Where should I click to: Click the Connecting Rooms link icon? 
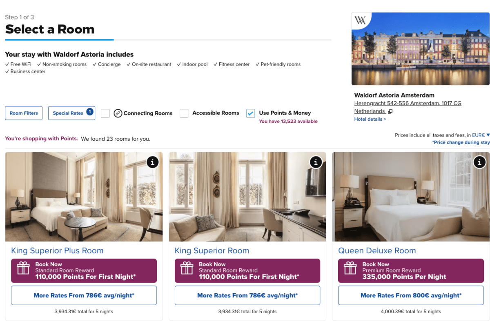[118, 113]
